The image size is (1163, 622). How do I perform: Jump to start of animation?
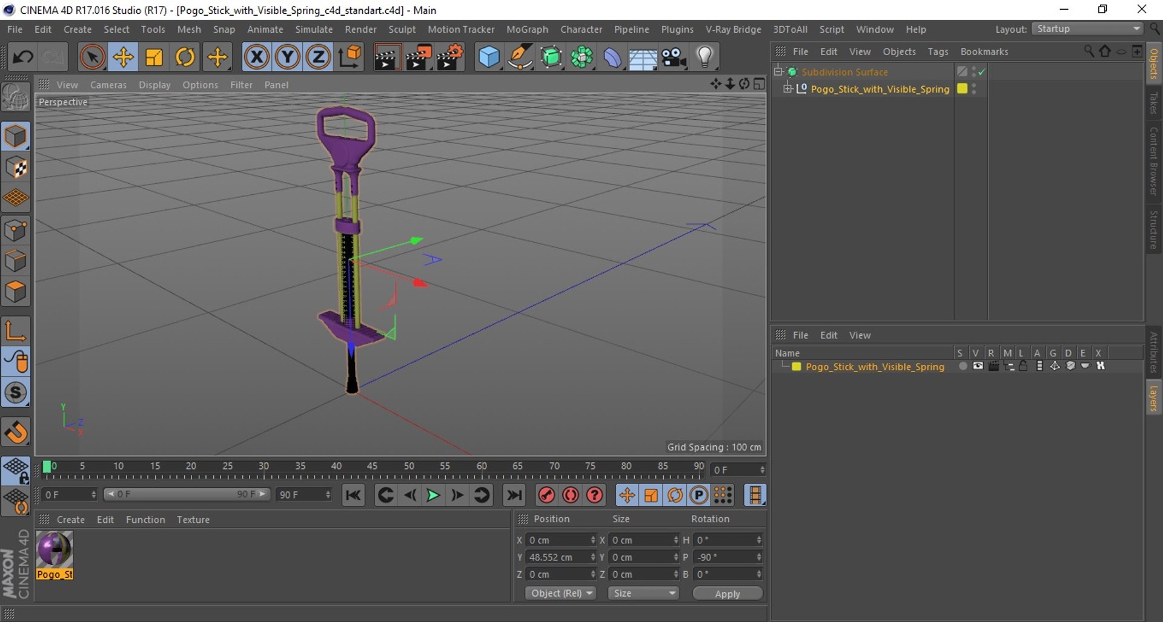(353, 496)
